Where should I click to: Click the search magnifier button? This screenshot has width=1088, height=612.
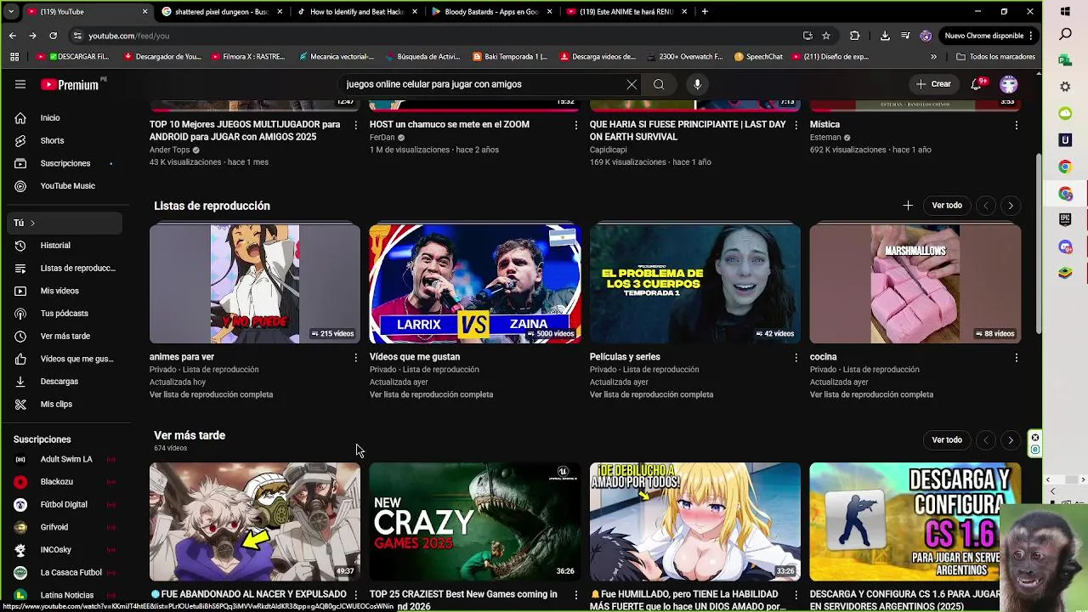pyautogui.click(x=659, y=84)
